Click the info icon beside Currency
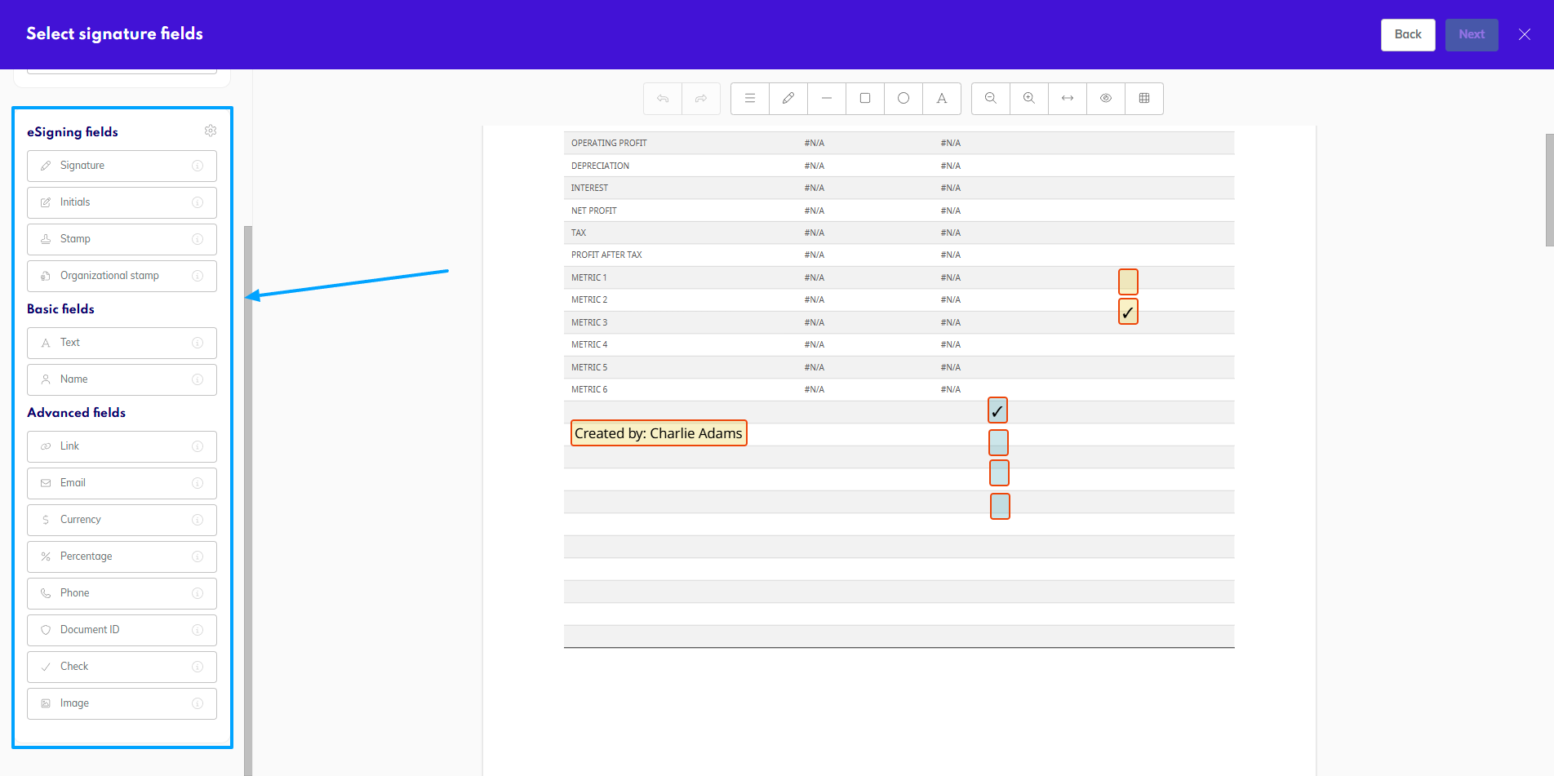 (x=198, y=520)
